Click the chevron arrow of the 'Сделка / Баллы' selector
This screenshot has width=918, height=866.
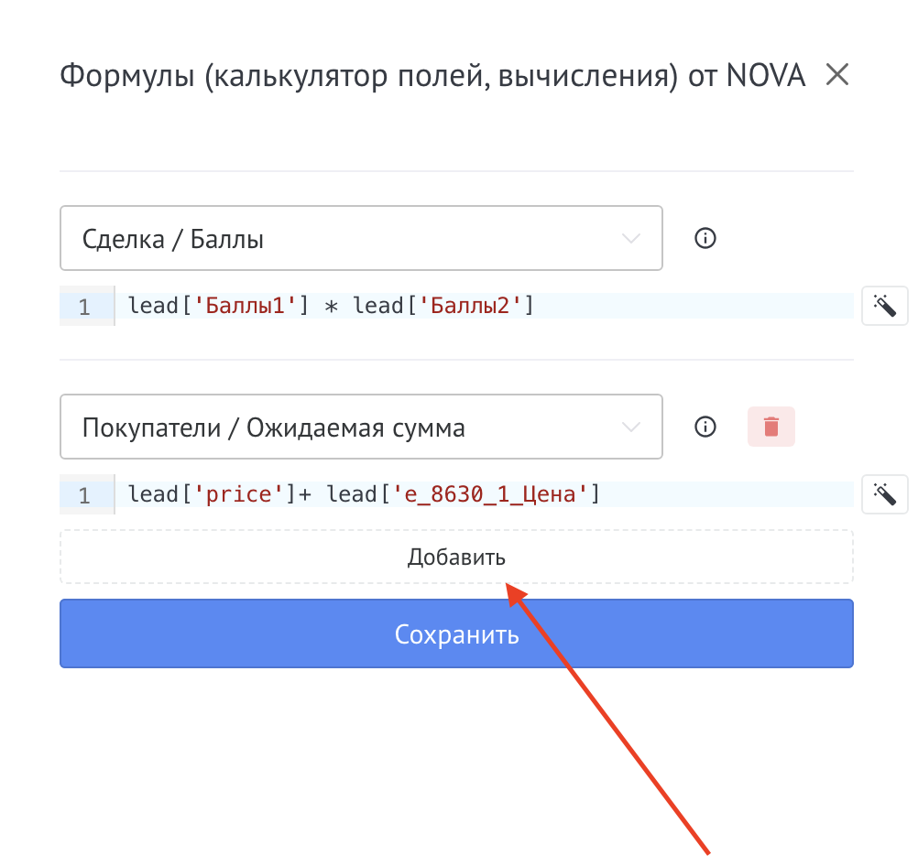click(630, 239)
